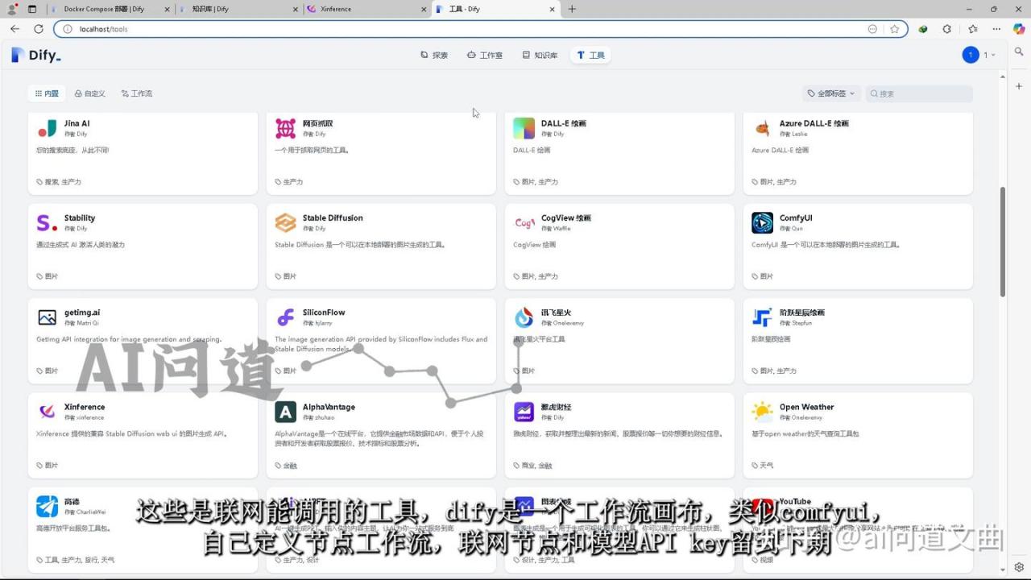Open a new browser tab
This screenshot has height=580, width=1031.
click(x=572, y=9)
